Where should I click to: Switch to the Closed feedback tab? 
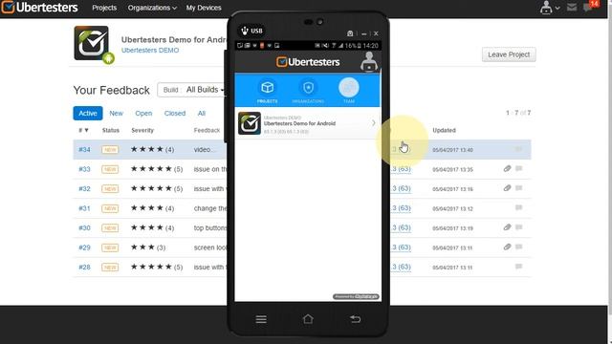pos(174,113)
